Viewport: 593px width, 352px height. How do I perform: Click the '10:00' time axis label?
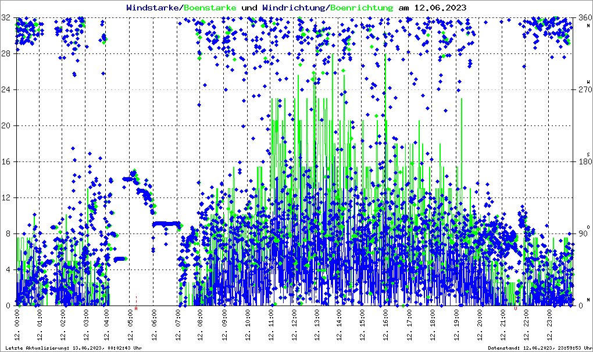click(x=248, y=319)
